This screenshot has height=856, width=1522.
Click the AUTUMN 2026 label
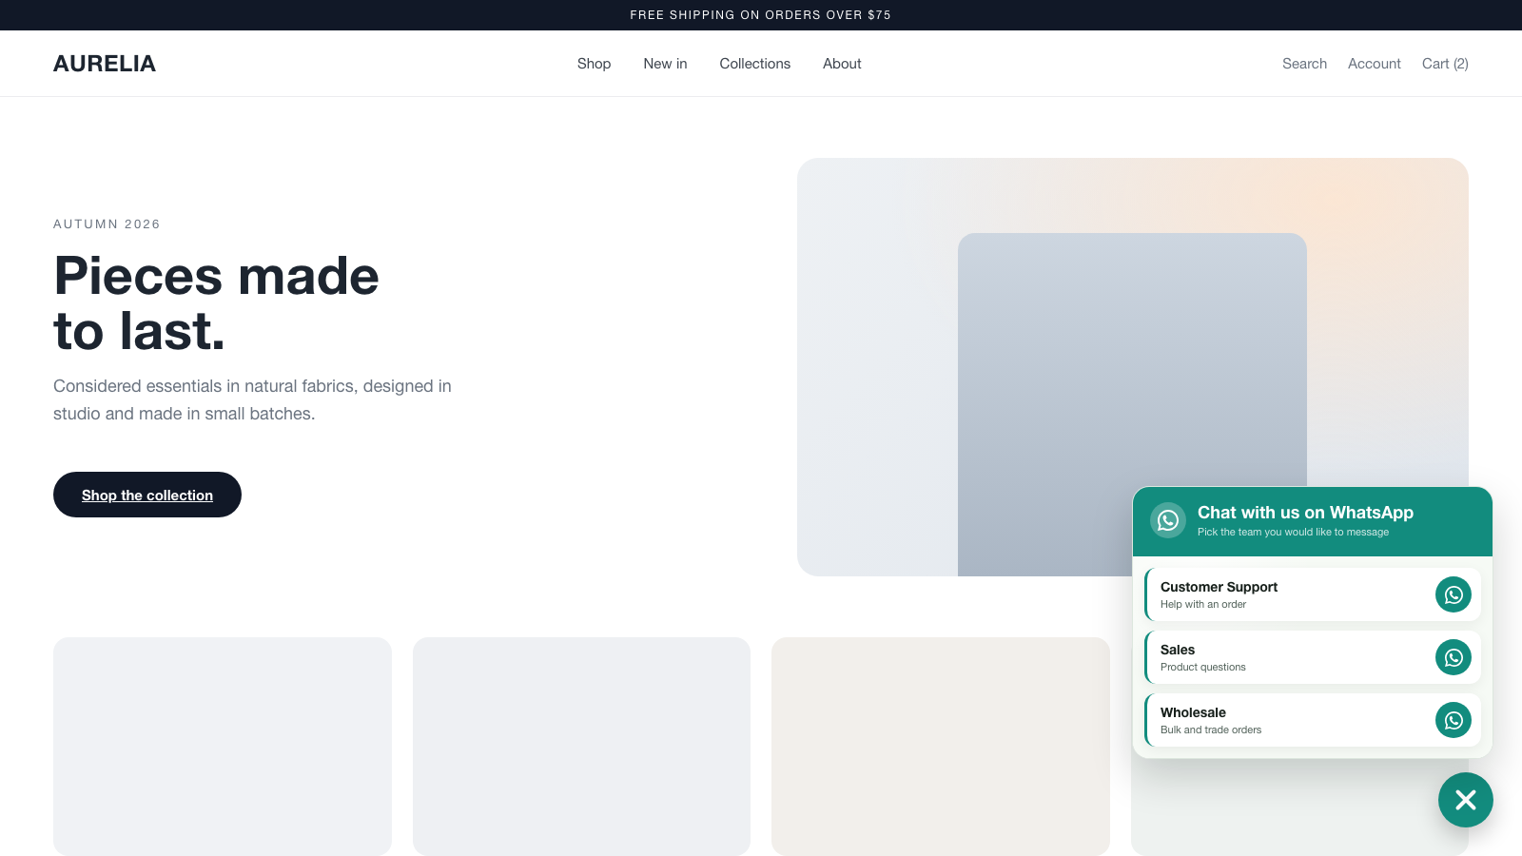coord(107,224)
